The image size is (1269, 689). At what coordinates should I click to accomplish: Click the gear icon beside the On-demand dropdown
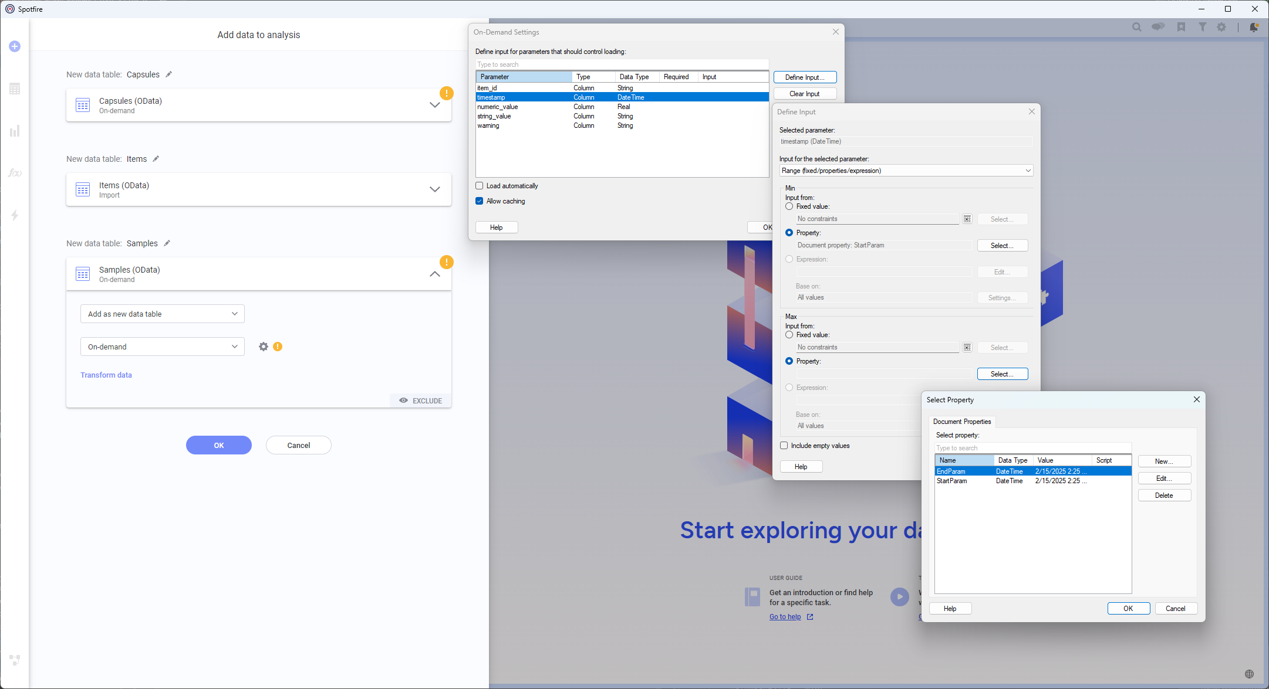tap(263, 347)
